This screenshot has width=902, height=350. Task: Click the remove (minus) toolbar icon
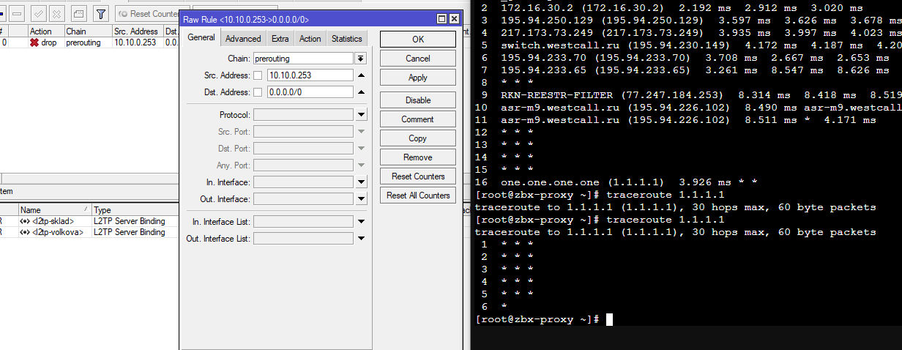point(16,13)
